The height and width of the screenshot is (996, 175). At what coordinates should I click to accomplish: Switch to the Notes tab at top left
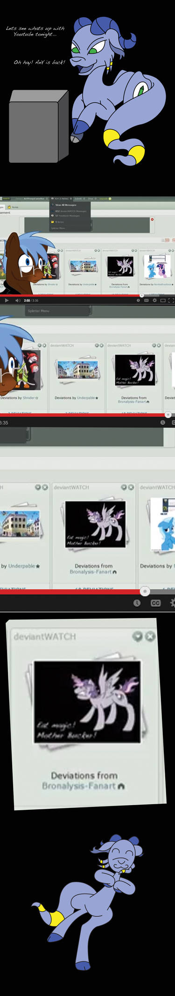click(13, 207)
